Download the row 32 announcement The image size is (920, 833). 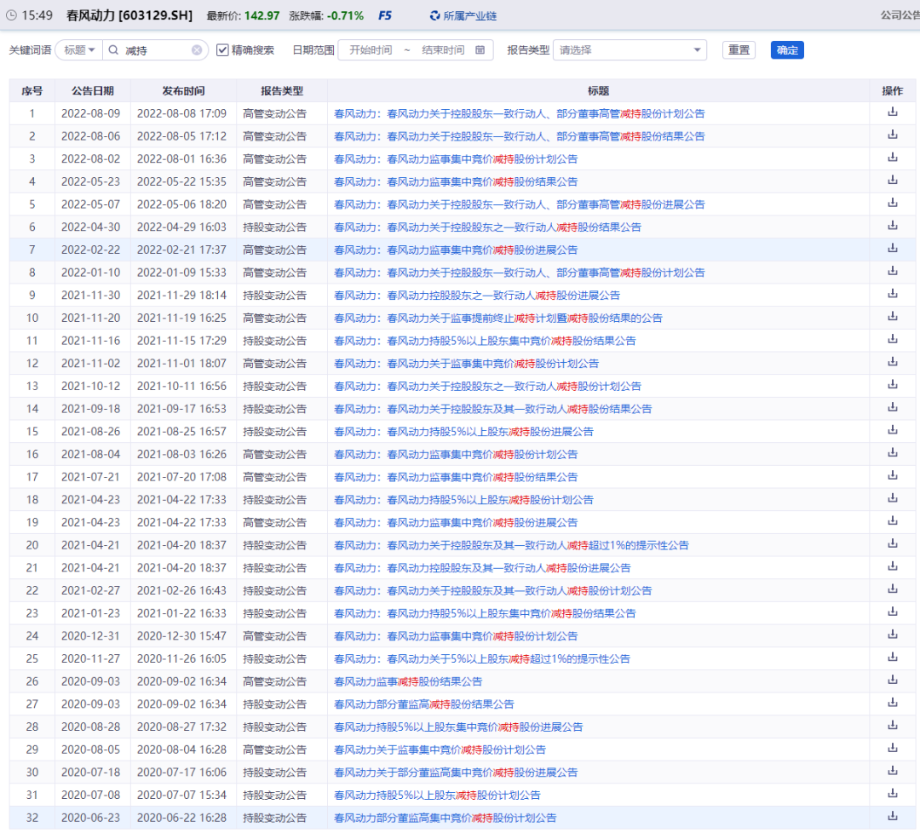[x=893, y=816]
